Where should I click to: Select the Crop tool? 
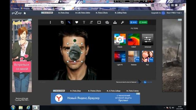click(x=62, y=22)
